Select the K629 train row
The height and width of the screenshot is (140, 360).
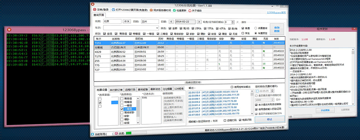point(189,52)
